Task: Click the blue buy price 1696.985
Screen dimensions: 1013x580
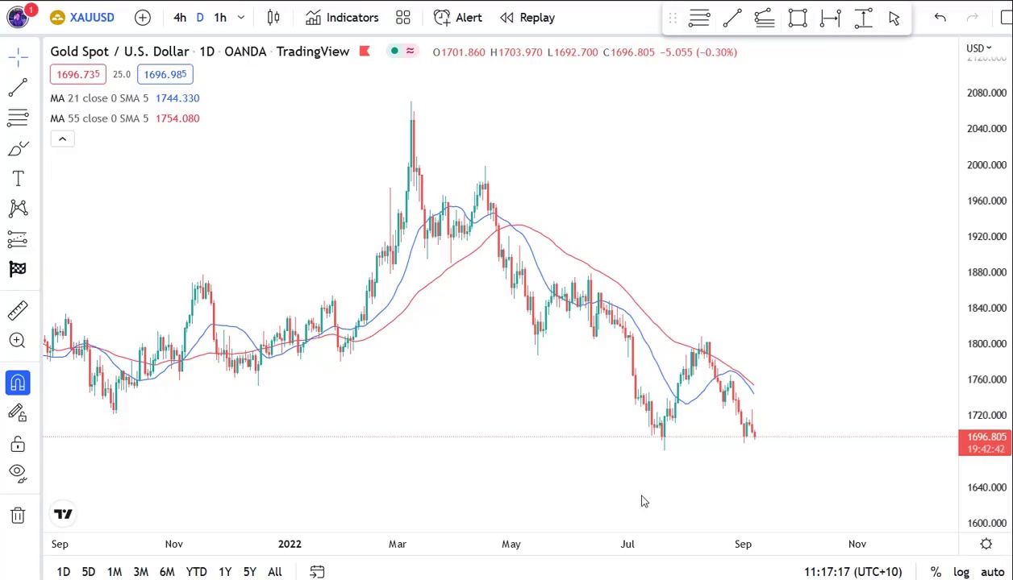Action: point(165,74)
